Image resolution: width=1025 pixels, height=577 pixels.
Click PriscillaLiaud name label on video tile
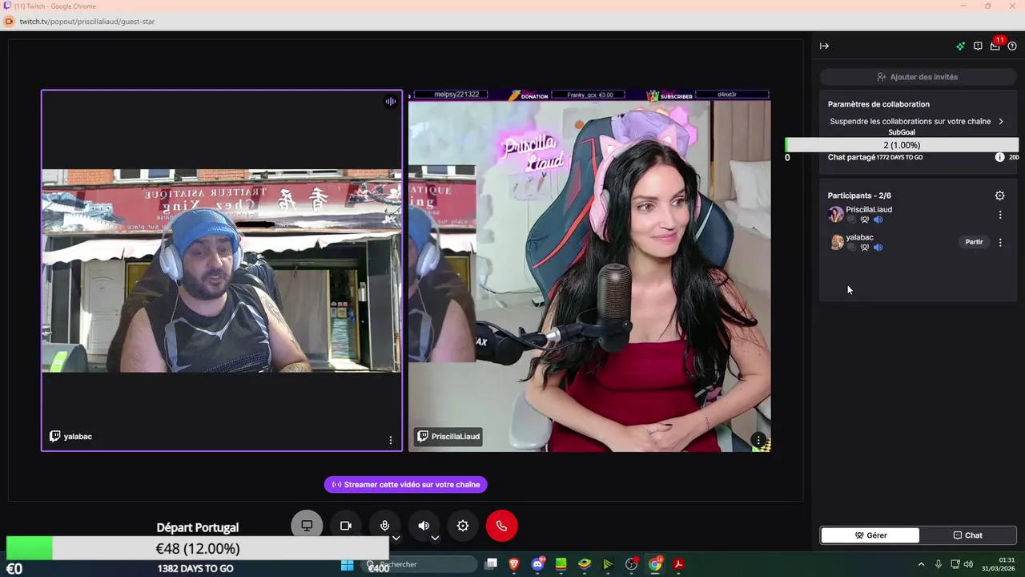pyautogui.click(x=448, y=437)
